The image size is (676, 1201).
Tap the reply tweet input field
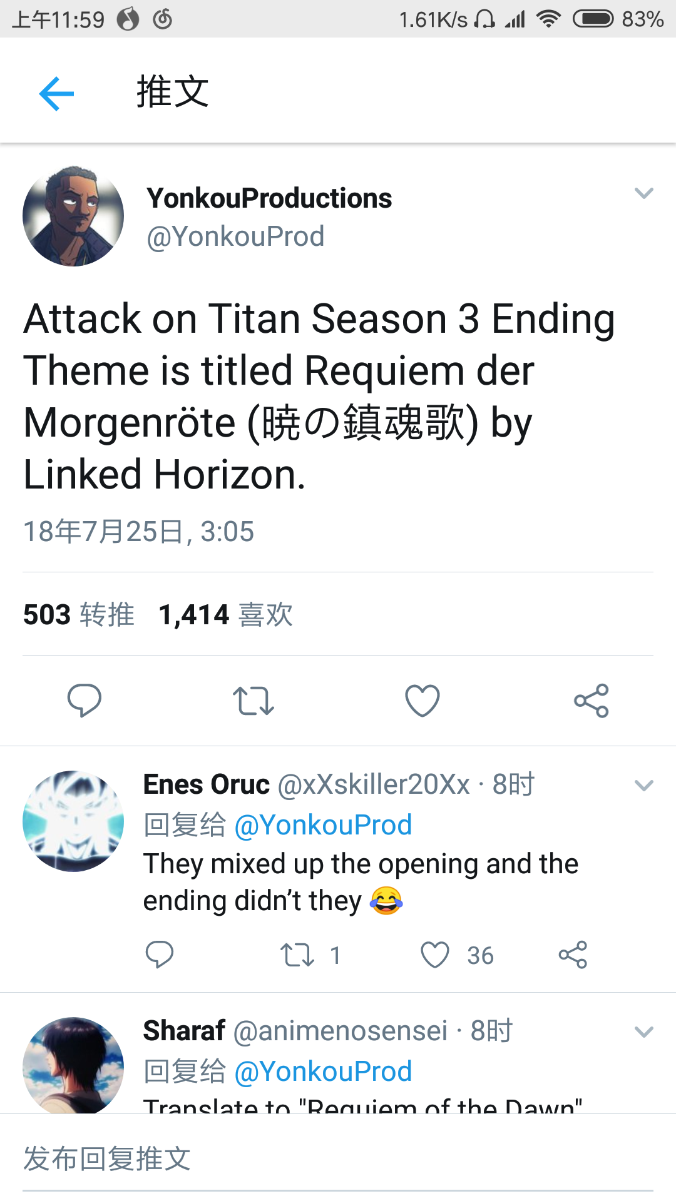(x=338, y=1158)
